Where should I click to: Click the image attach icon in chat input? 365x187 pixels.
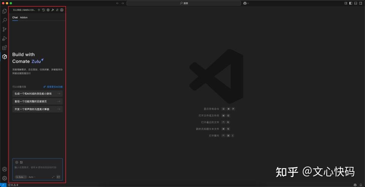[21, 162]
